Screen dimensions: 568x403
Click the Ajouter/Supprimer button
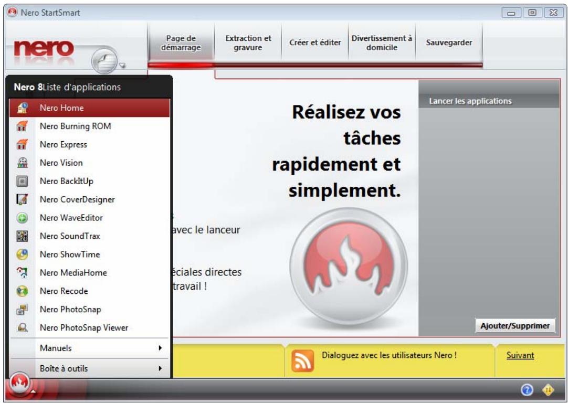click(x=515, y=325)
